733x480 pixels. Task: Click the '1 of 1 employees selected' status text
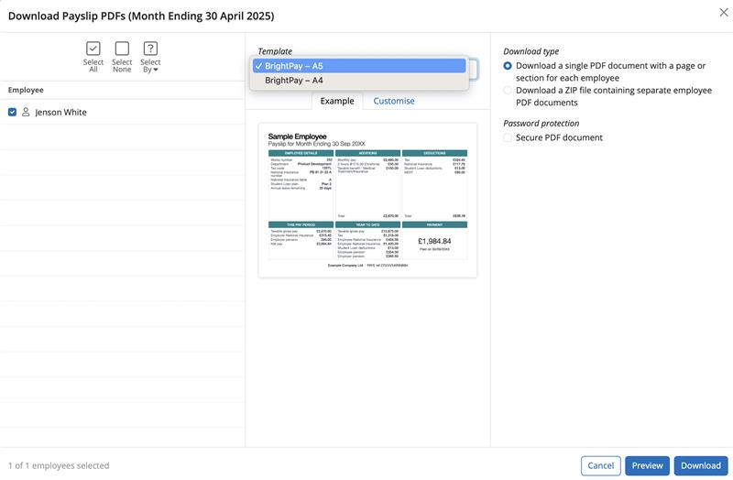pyautogui.click(x=59, y=465)
